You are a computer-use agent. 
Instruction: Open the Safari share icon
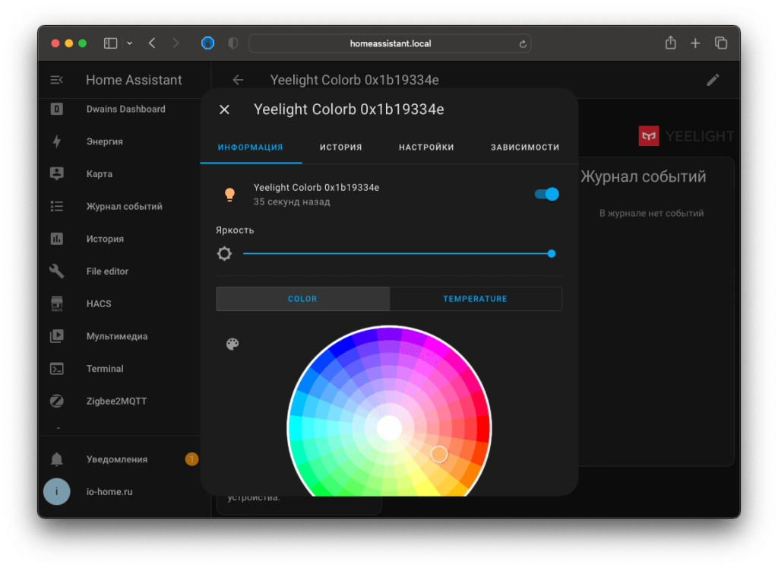click(670, 43)
